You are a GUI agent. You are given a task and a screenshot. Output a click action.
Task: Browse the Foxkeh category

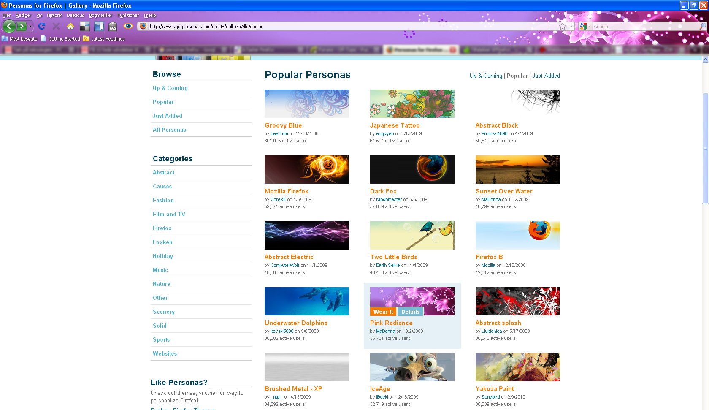coord(162,242)
